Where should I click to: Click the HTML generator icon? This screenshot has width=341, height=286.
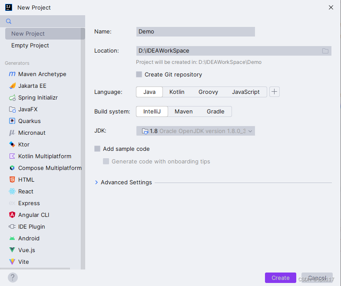pyautogui.click(x=12, y=180)
